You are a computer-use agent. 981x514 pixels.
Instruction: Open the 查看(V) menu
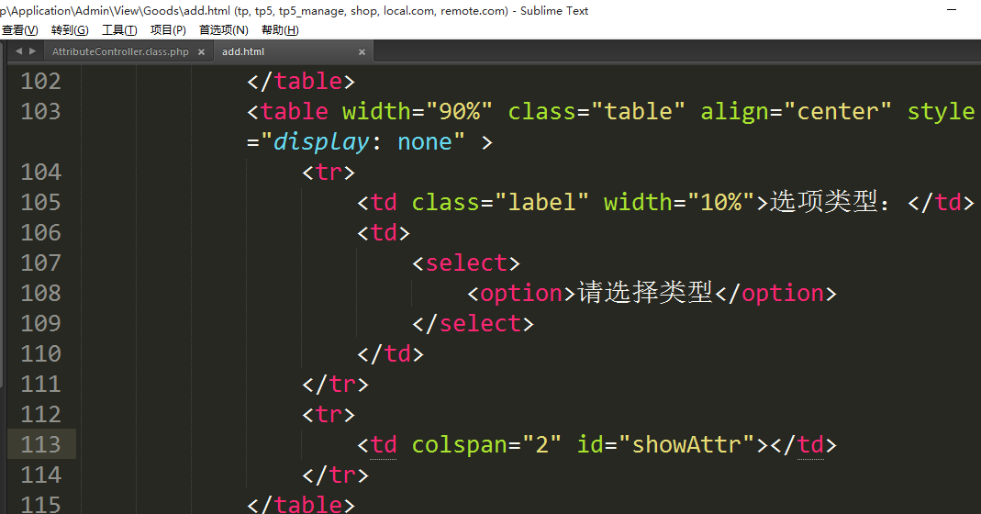coord(20,30)
